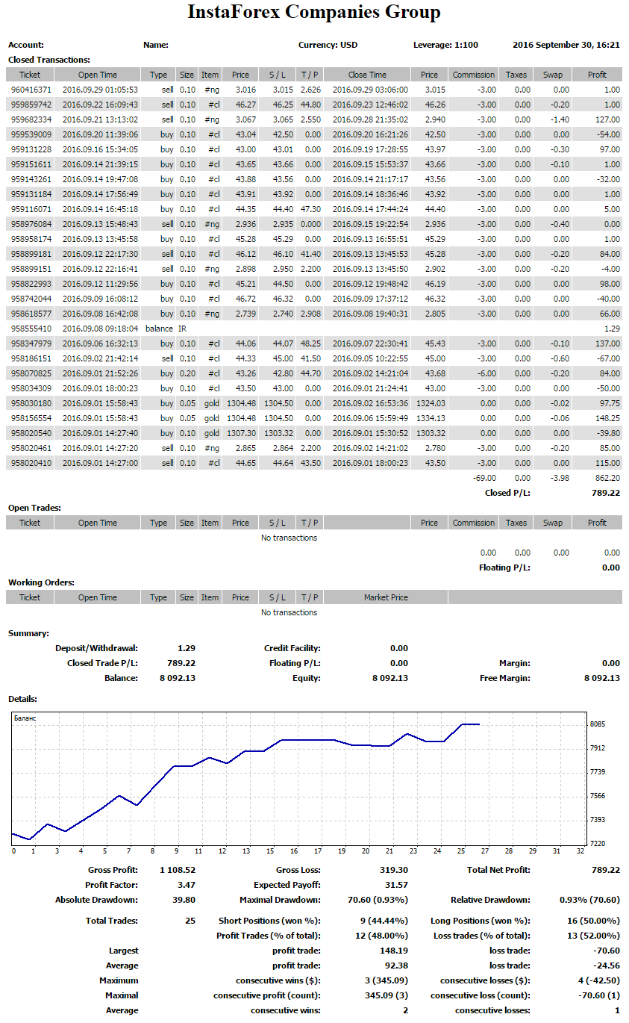Click the Profit Factor value 3.47
Screen dimensions: 629x1023
(187, 885)
